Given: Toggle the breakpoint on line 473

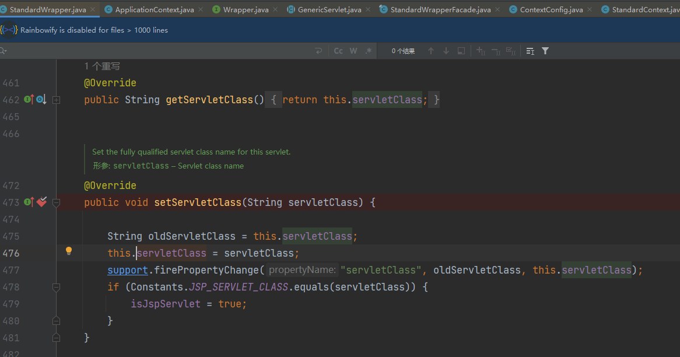Looking at the screenshot, I should tap(41, 202).
